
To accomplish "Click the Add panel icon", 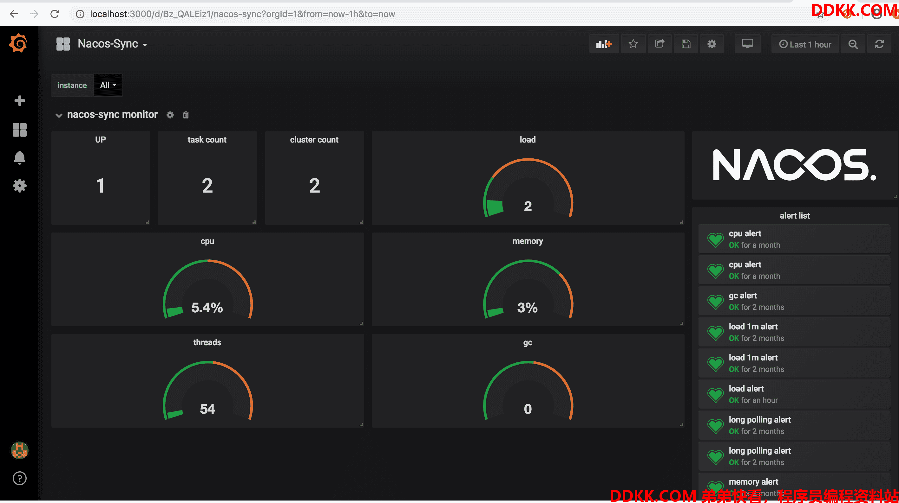I will click(604, 44).
